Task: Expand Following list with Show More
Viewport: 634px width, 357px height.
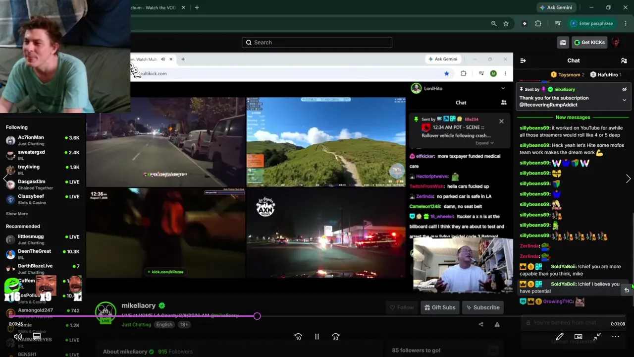Action: pos(17,214)
